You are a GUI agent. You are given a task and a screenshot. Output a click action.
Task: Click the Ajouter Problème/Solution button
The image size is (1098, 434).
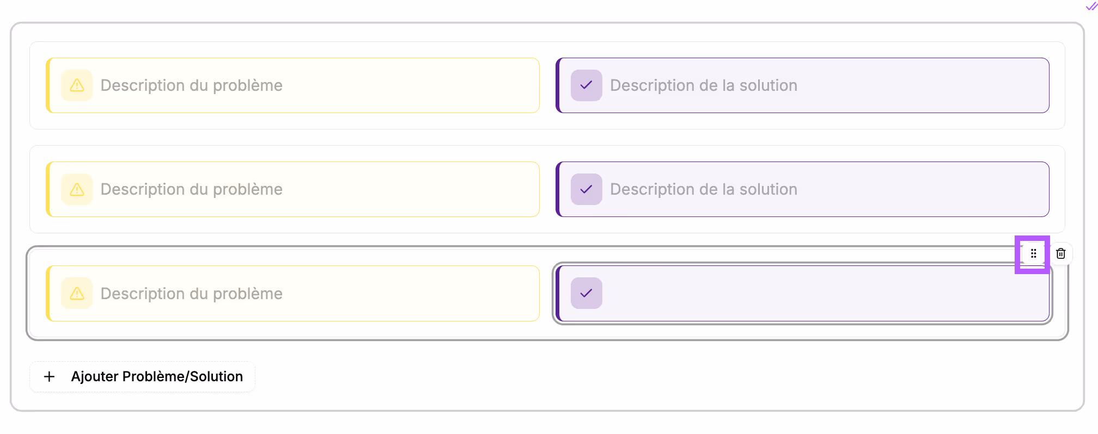pos(142,376)
